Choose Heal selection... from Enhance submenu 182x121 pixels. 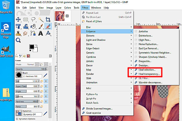[x=156, y=70]
